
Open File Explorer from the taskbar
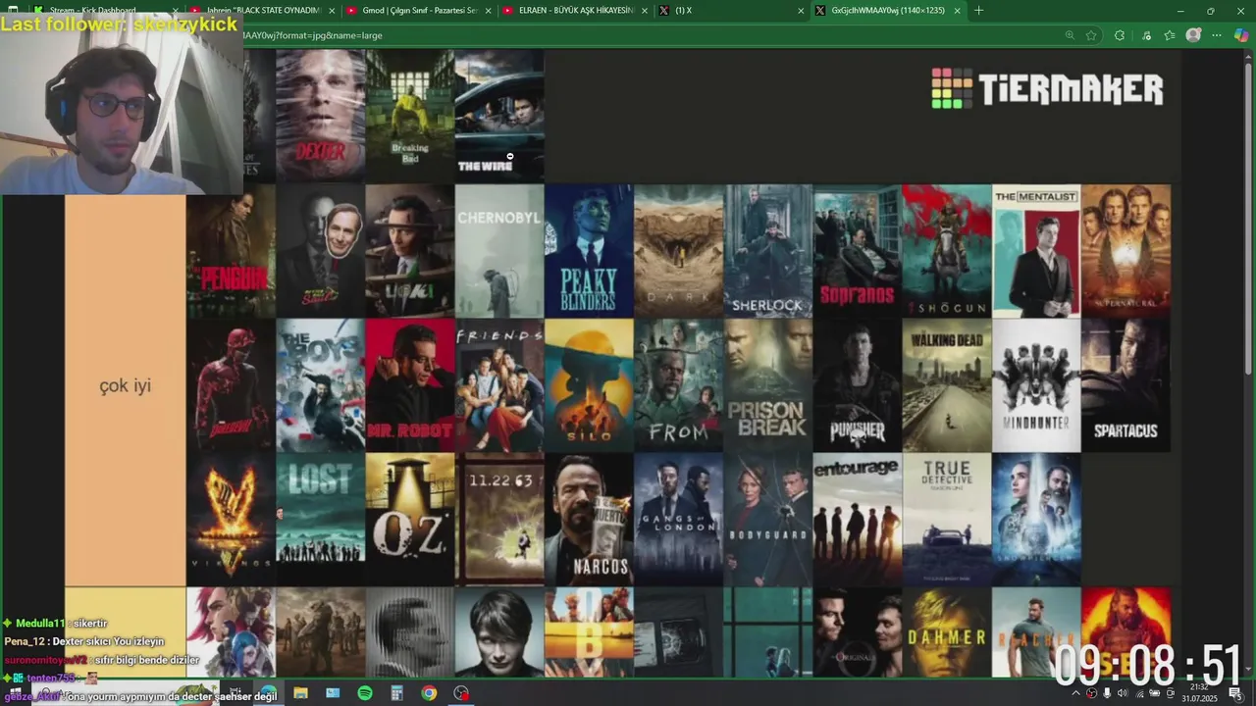tap(300, 693)
